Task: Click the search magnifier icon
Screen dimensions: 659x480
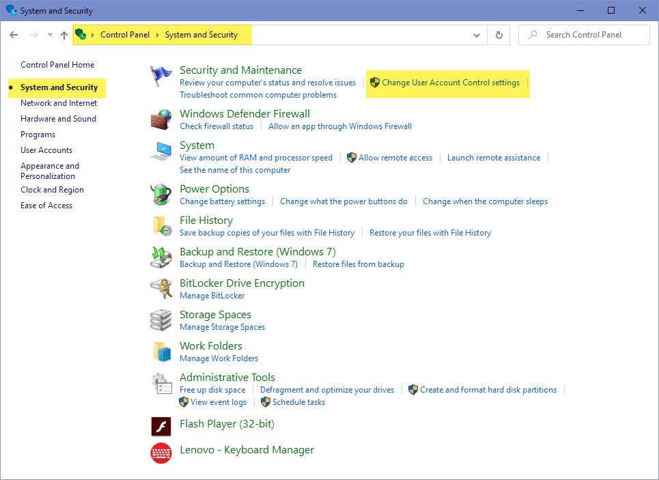Action: [533, 34]
